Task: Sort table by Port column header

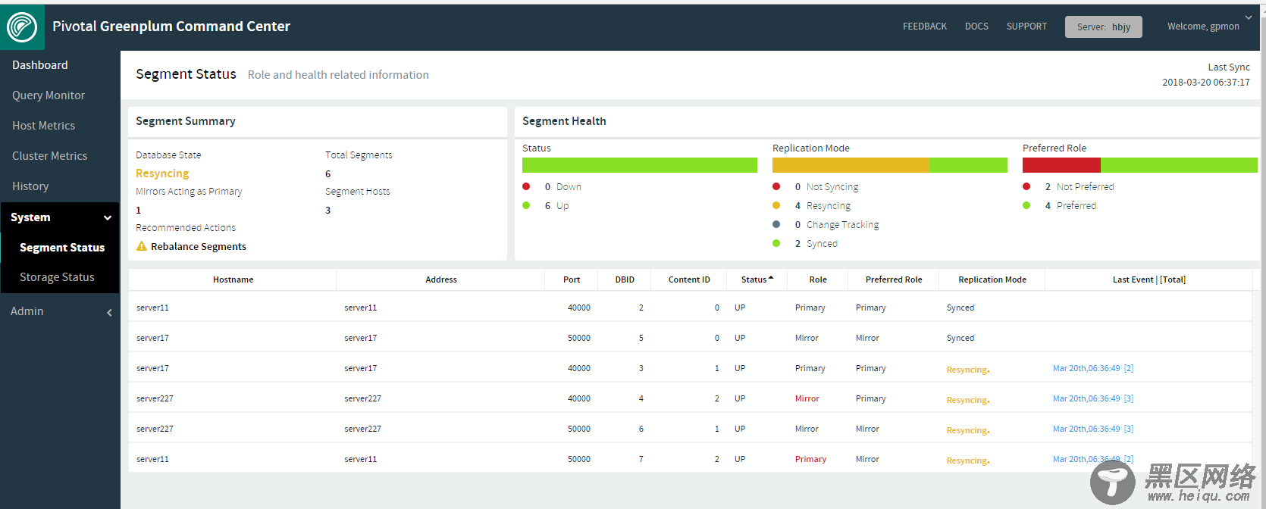Action: (x=572, y=279)
